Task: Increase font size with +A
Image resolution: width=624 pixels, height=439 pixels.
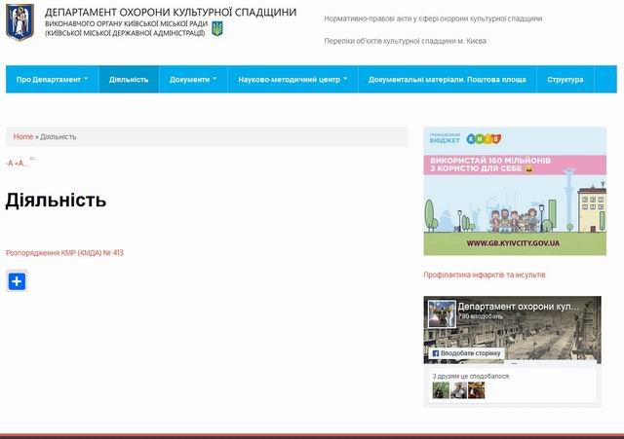Action: click(x=19, y=164)
